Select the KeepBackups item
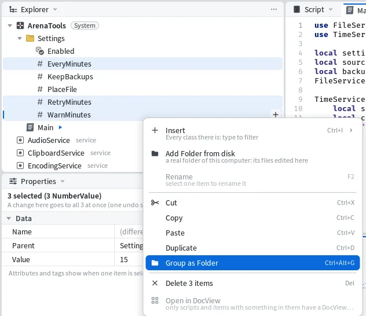This screenshot has width=366, height=316. tap(70, 76)
